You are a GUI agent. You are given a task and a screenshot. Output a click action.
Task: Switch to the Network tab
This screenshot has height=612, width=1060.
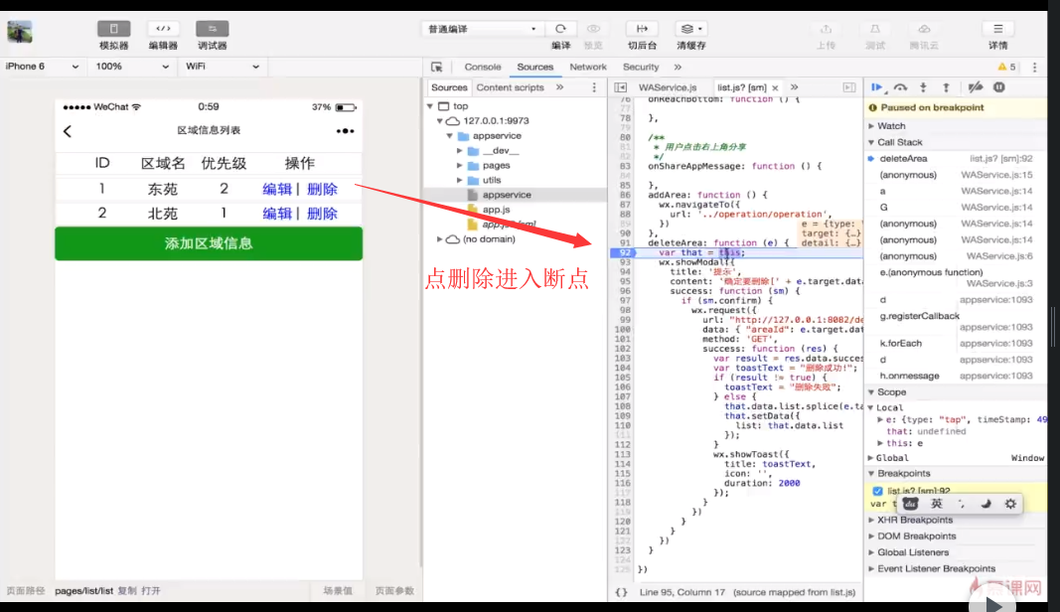[x=588, y=67]
